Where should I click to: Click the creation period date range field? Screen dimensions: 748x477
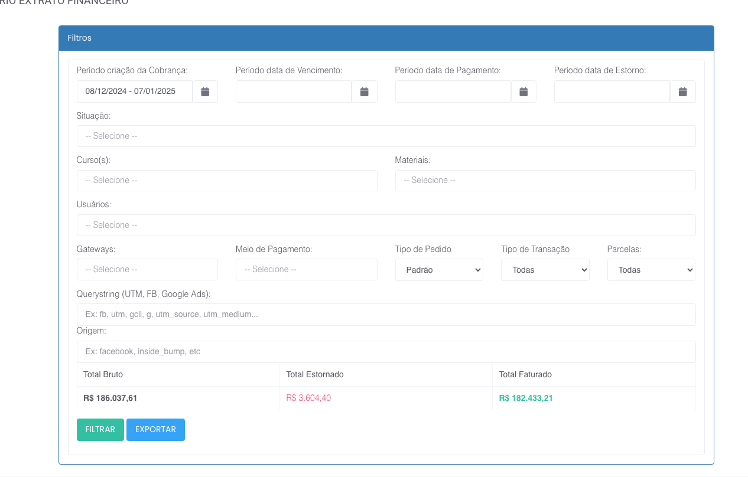[135, 92]
